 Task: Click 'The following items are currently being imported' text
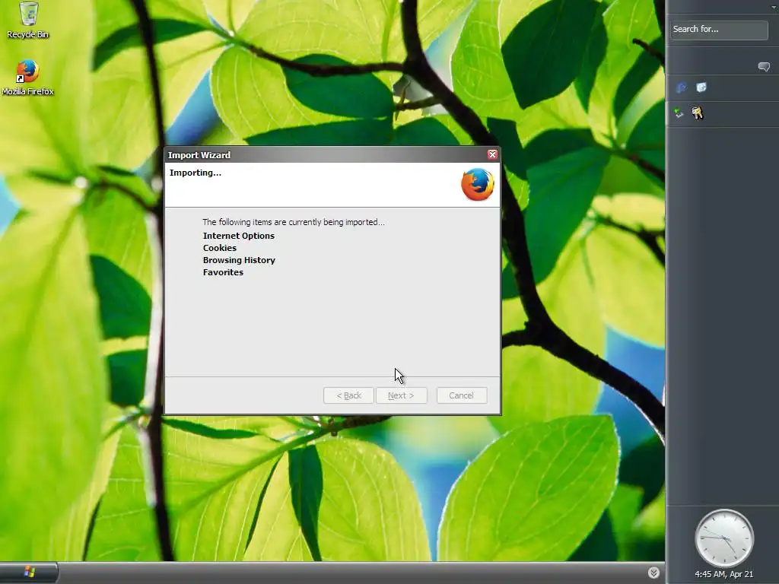pyautogui.click(x=293, y=222)
